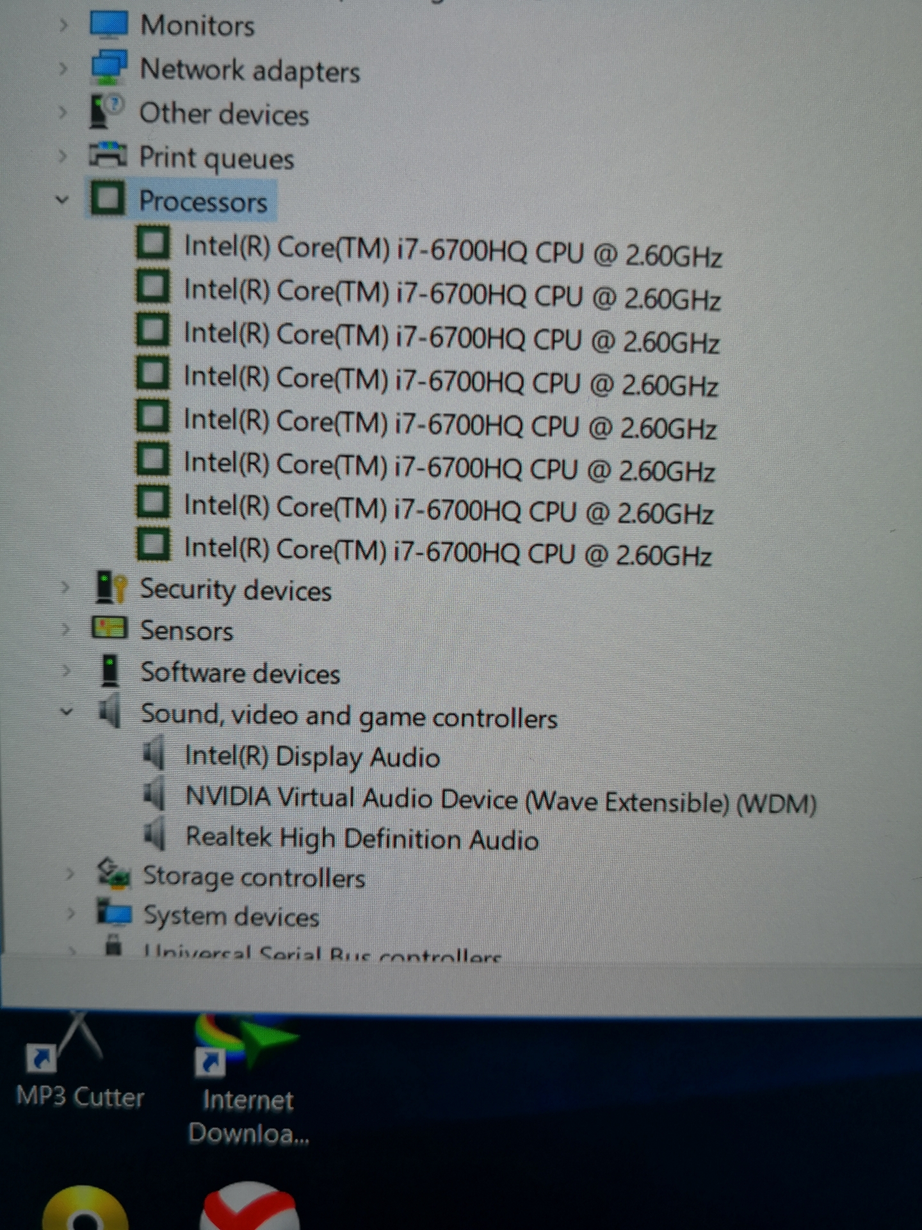
Task: Select the yellow disc desktop icon
Action: pos(85,1208)
